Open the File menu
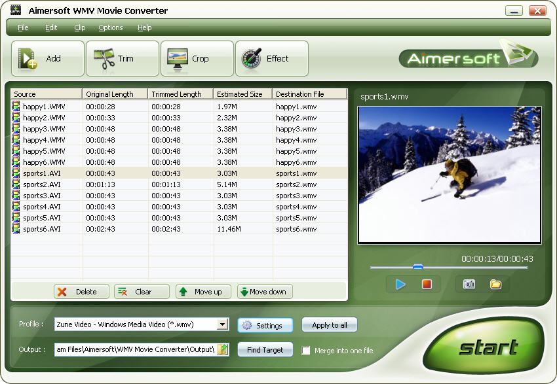This screenshot has height=384, width=557. [x=23, y=27]
